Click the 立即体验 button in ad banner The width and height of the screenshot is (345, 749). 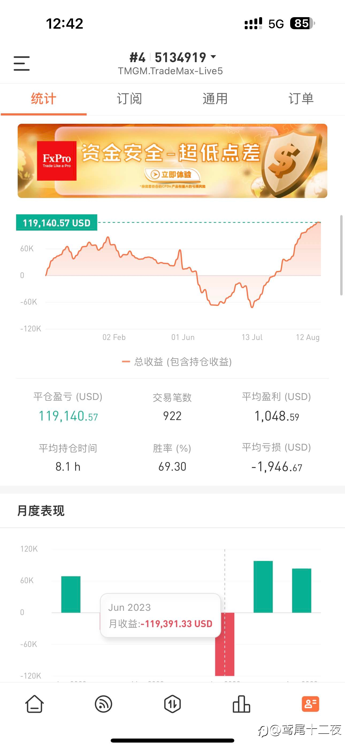[x=172, y=174]
